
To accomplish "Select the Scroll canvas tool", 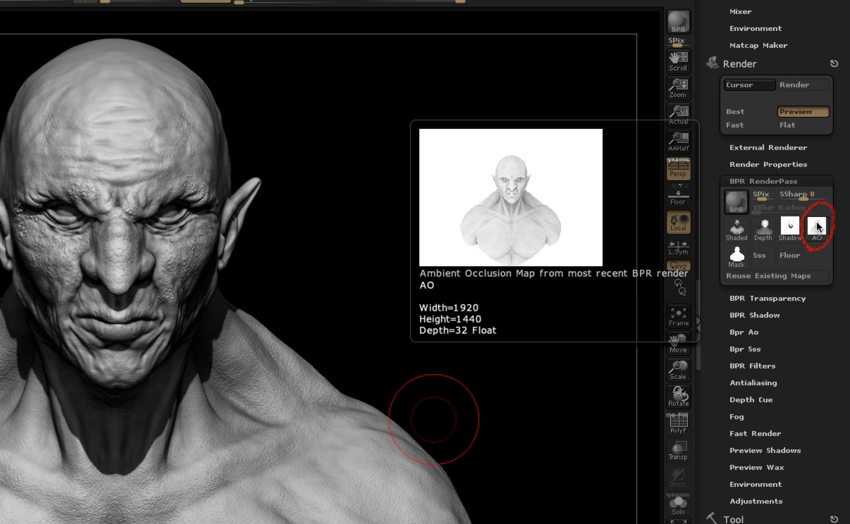I will (678, 61).
